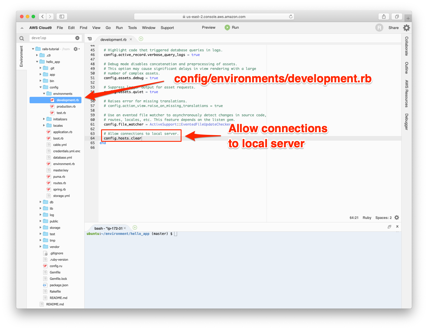Image resolution: width=428 pixels, height=330 pixels.
Task: Toggle the Collaborate side panel
Action: 407,46
